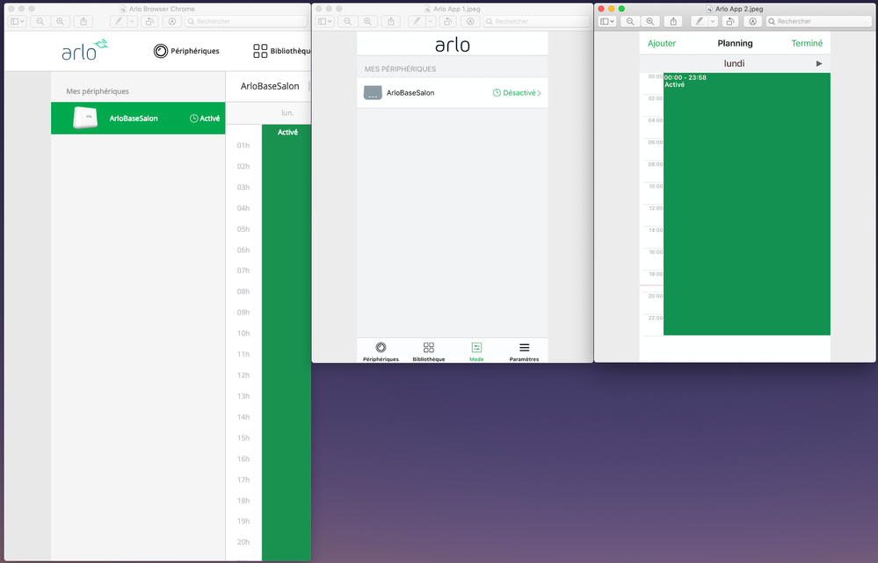878x563 pixels.
Task: Zoom in on Arlo Browser Chrome window
Action: point(60,21)
